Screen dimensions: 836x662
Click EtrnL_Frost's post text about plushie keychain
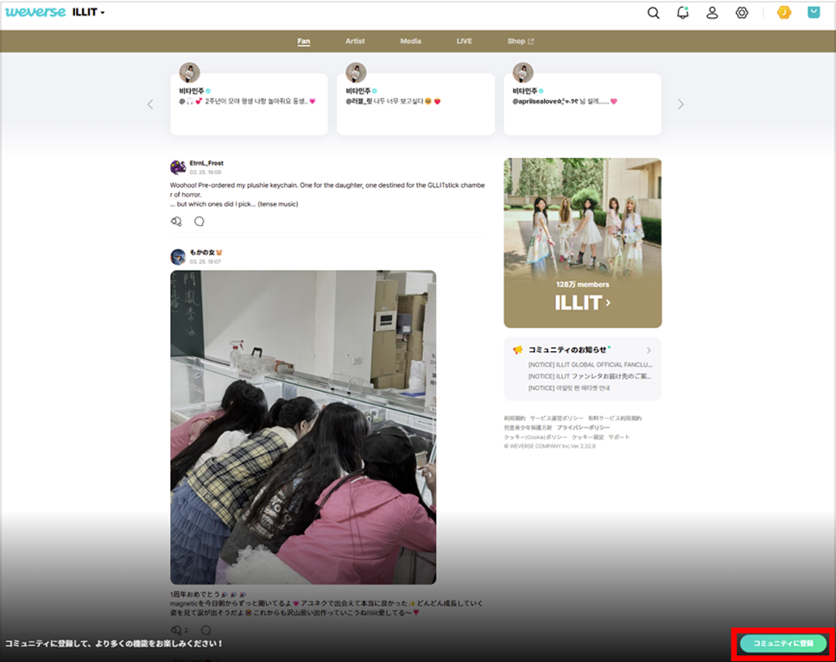coord(327,194)
